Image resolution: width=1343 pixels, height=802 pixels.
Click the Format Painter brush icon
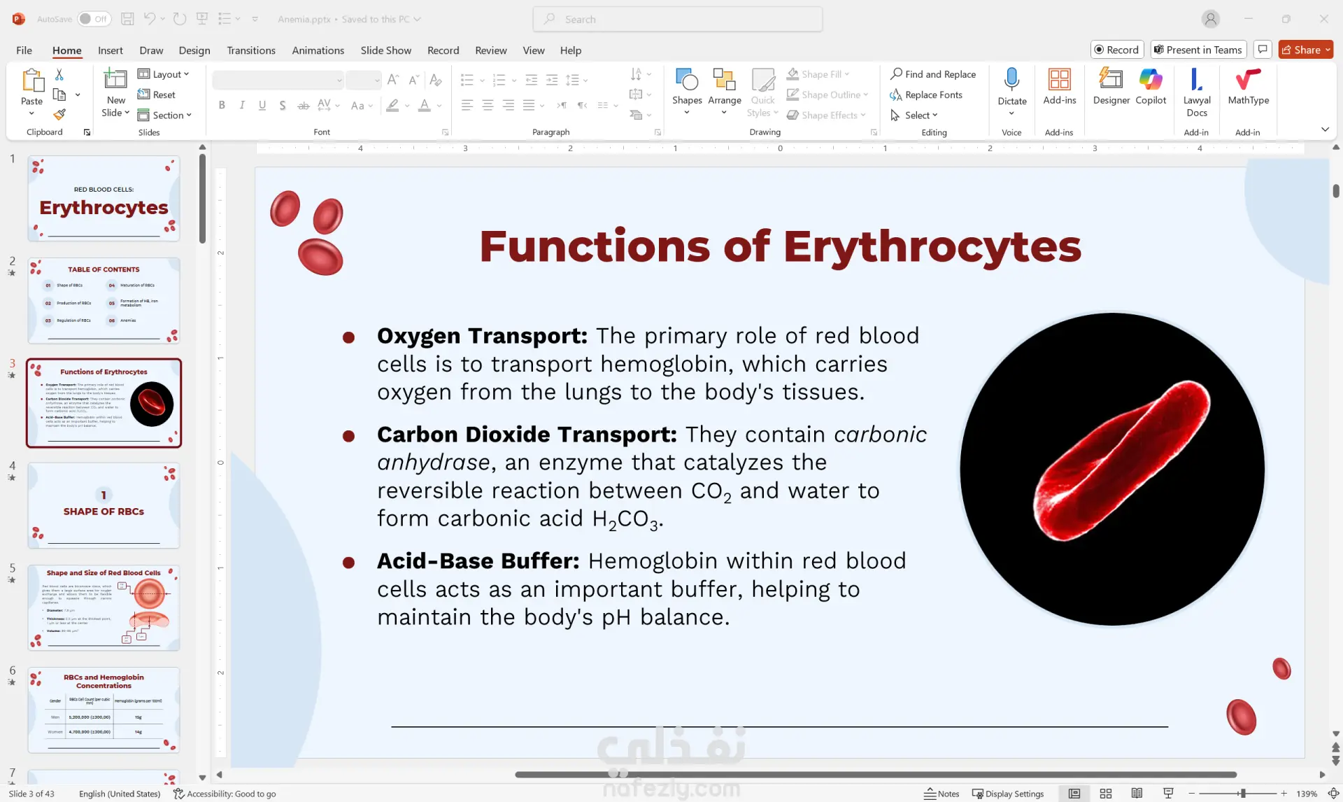pyautogui.click(x=59, y=114)
